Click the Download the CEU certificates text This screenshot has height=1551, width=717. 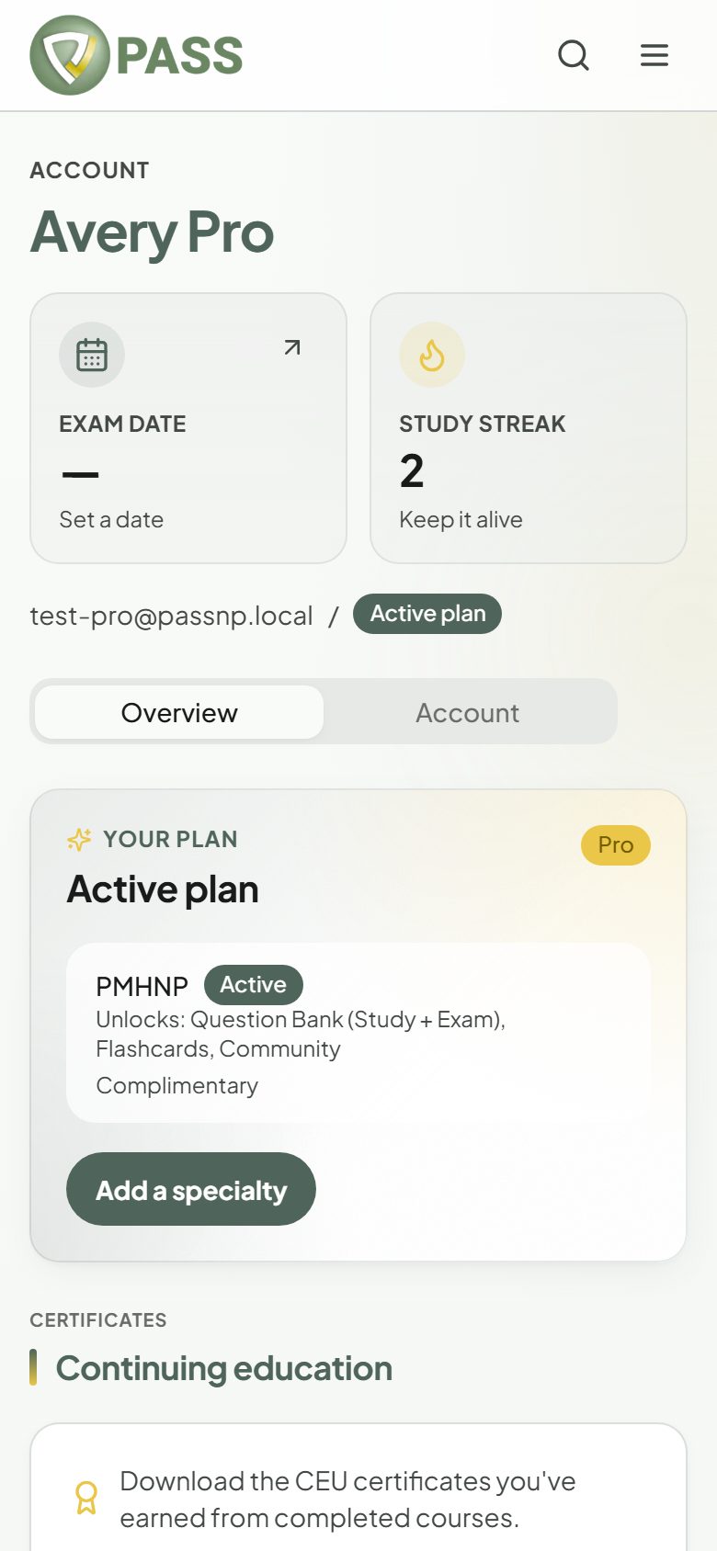[347, 1500]
